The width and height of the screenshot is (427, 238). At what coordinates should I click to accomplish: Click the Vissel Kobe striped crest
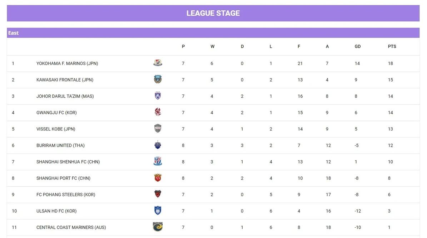click(158, 128)
